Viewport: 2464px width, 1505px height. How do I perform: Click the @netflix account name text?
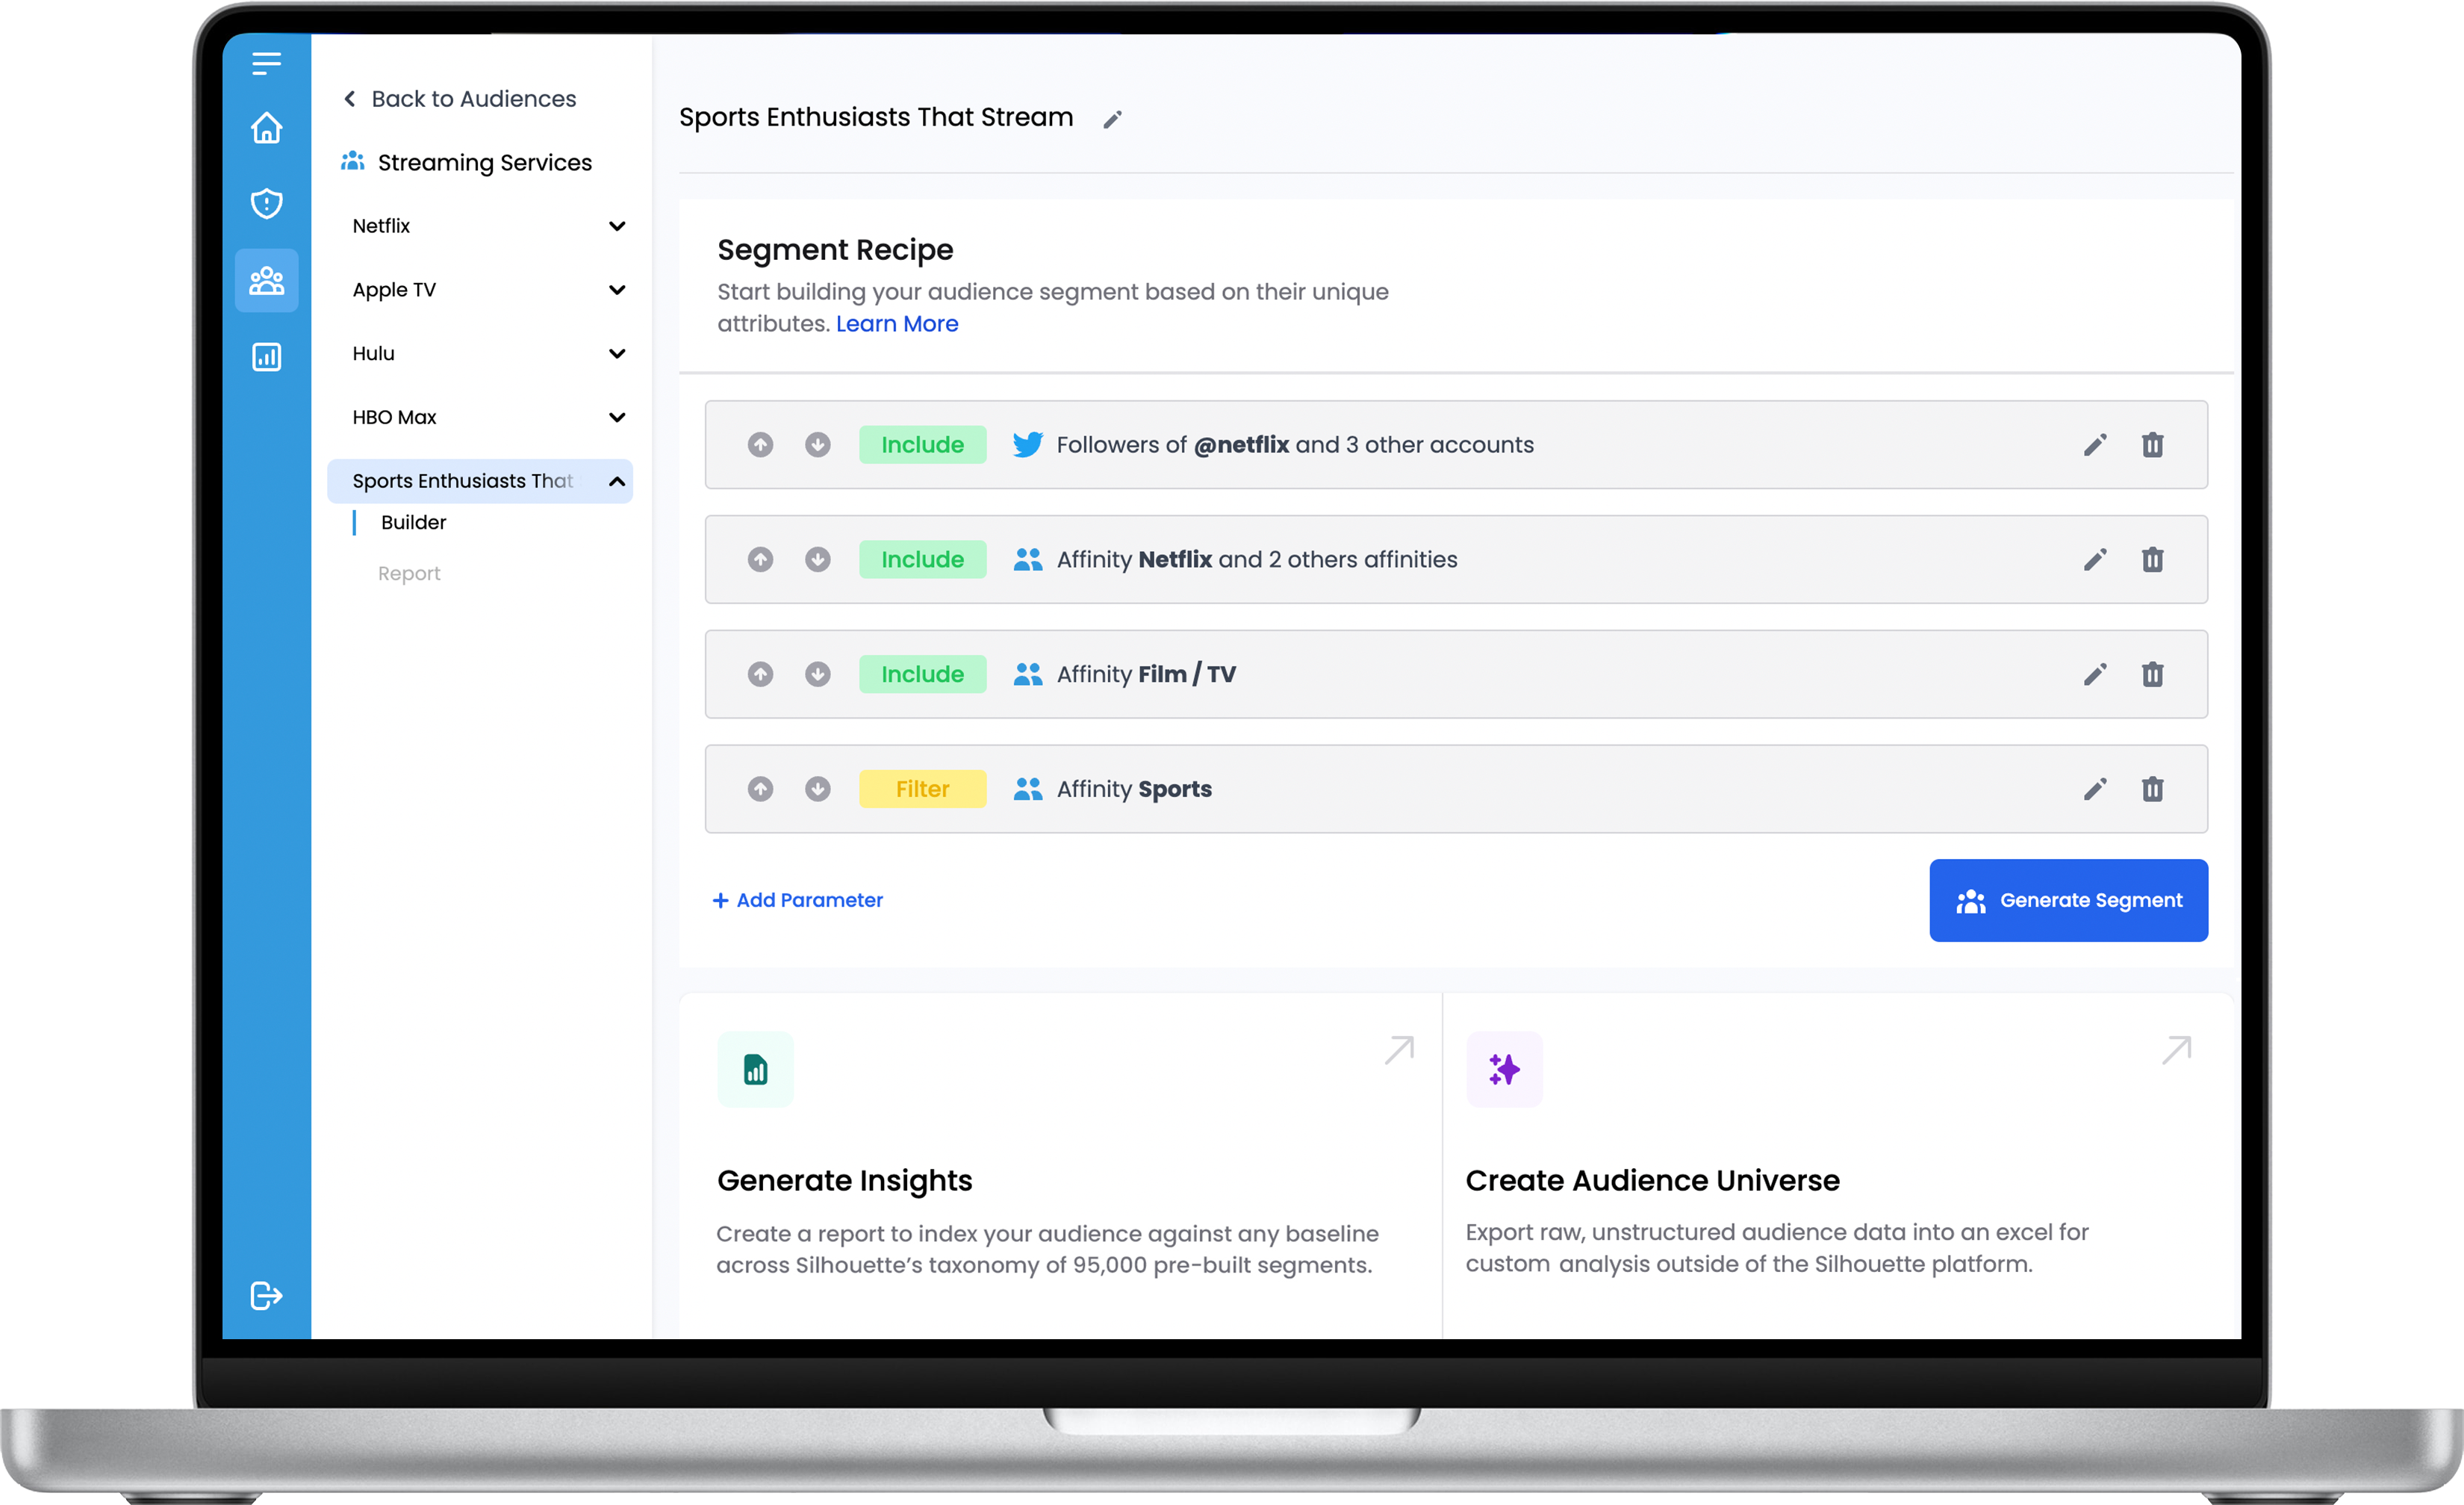(1241, 445)
